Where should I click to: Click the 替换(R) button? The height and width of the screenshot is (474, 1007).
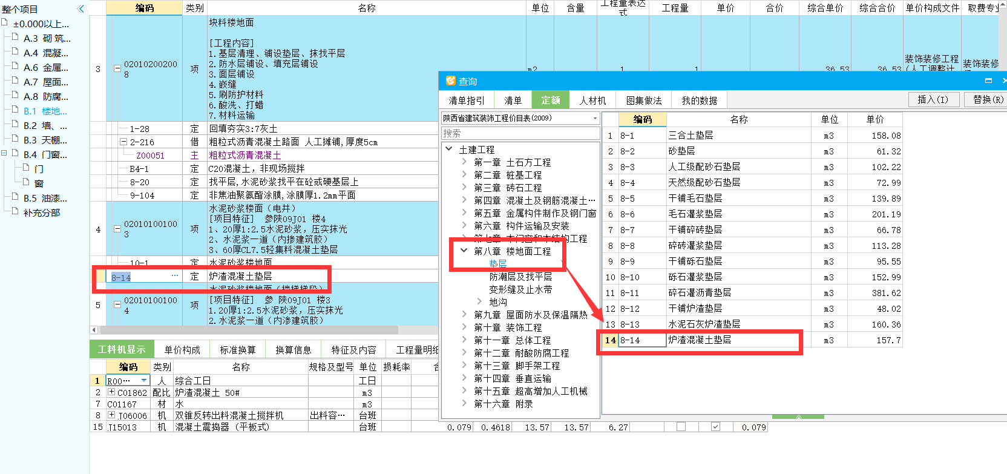click(x=988, y=100)
